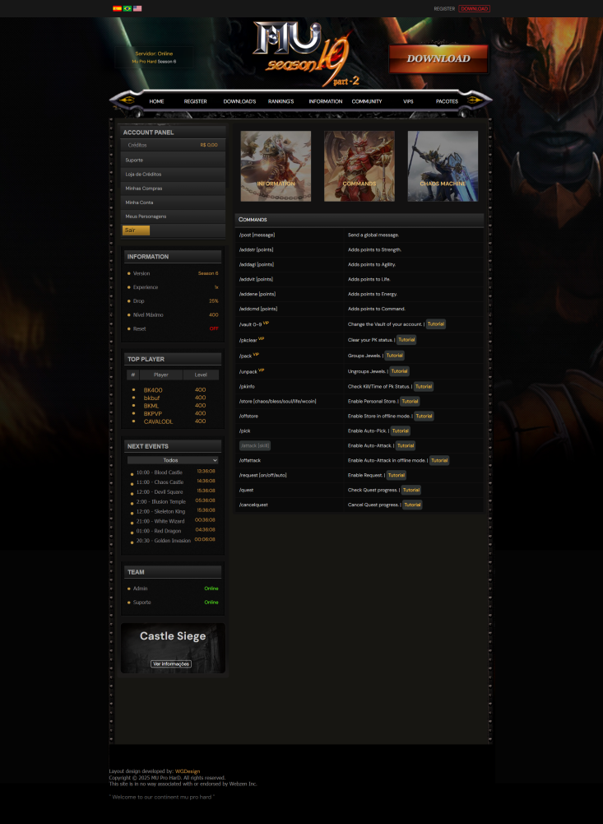This screenshot has height=824, width=603.
Task: Open Loja de Créditos
Action: [173, 174]
